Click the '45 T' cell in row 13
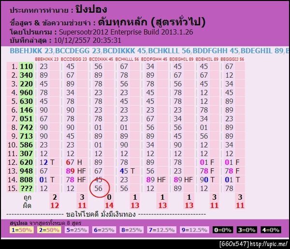290x249 pixels. pyautogui.click(x=127, y=171)
